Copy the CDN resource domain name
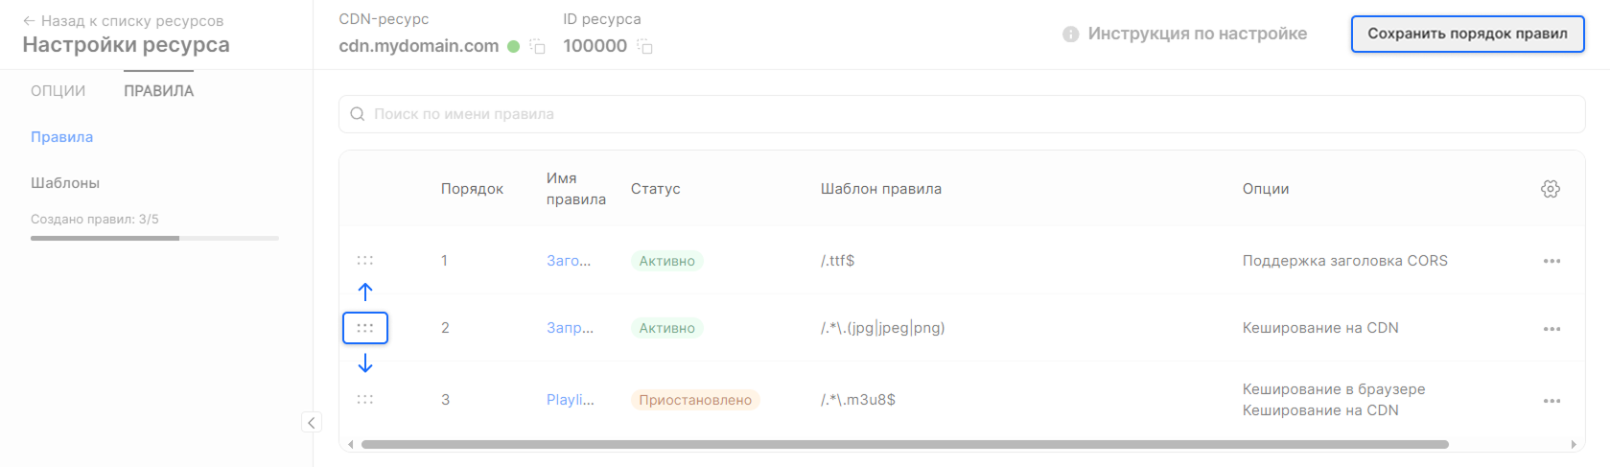This screenshot has height=467, width=1610. (538, 46)
